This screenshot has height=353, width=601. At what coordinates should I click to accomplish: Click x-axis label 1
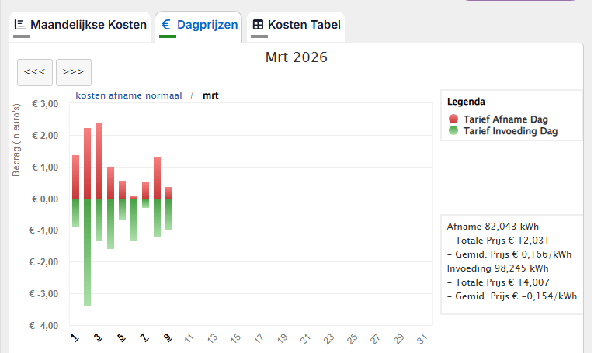[x=75, y=338]
